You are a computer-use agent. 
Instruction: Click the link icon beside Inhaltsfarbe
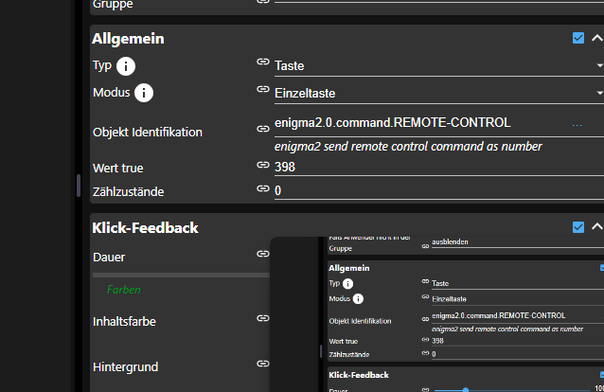pyautogui.click(x=262, y=319)
